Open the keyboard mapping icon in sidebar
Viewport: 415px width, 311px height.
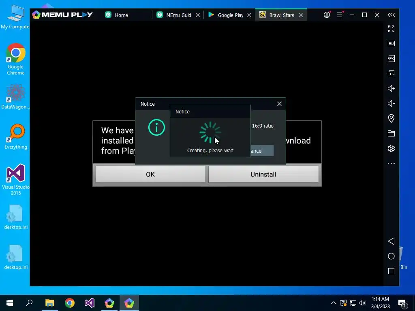click(391, 43)
